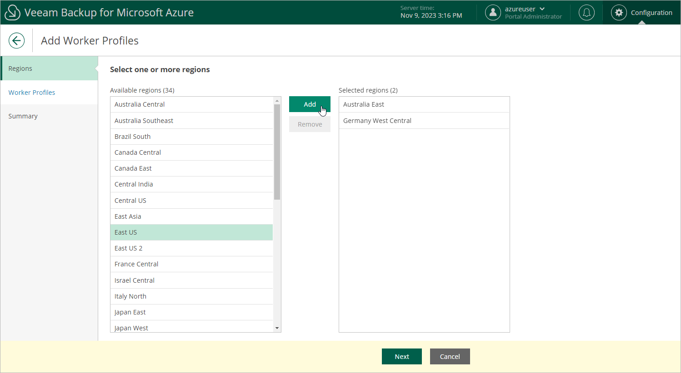The width and height of the screenshot is (681, 373).
Task: Open the Summary step
Action: (x=49, y=116)
